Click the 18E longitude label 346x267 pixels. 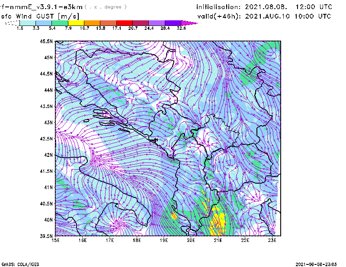point(137,240)
